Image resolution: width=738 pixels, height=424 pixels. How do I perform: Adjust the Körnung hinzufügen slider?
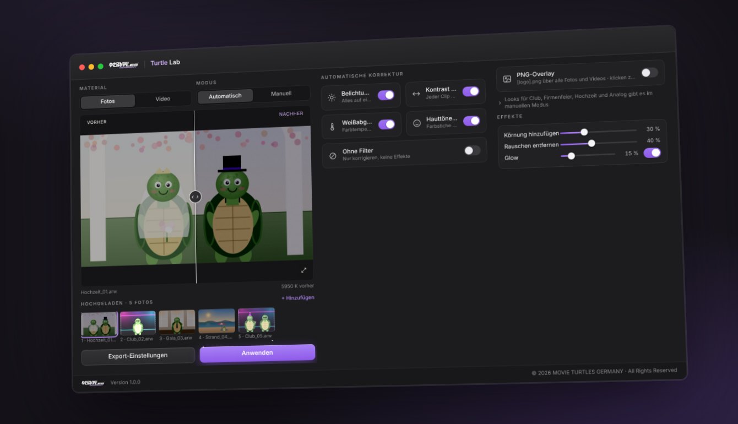[599, 132]
